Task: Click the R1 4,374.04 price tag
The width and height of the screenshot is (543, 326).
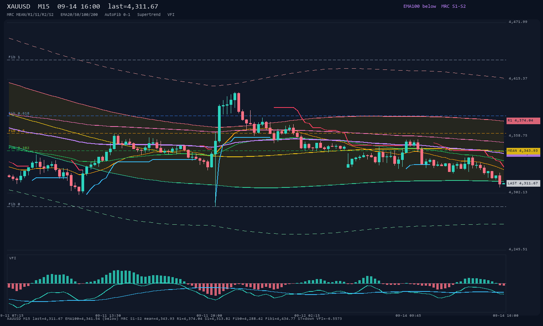Action: pyautogui.click(x=523, y=121)
